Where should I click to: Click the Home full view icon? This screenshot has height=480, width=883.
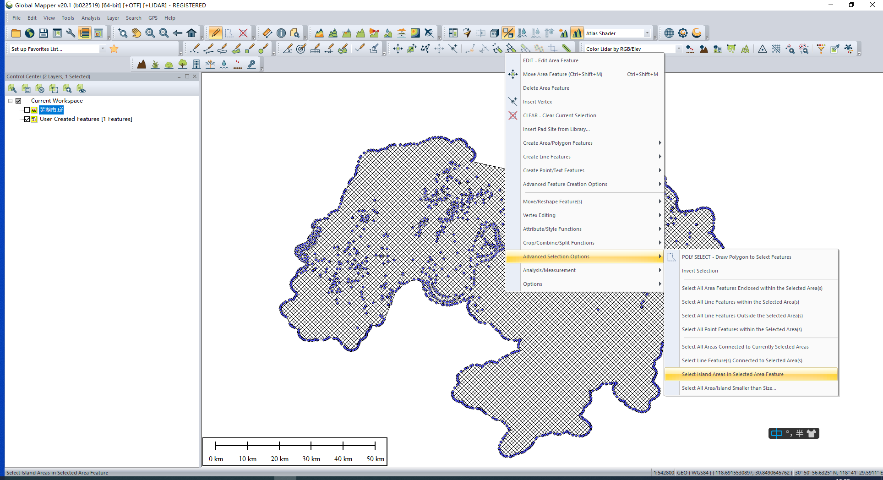coord(191,33)
